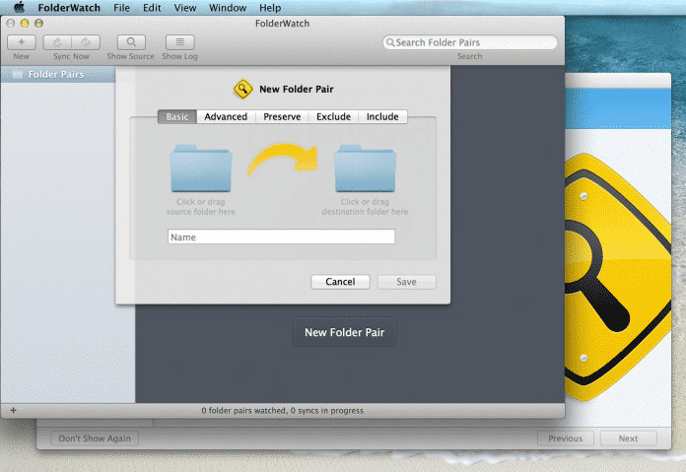
Task: Select Folder Pairs in the sidebar
Action: click(55, 74)
